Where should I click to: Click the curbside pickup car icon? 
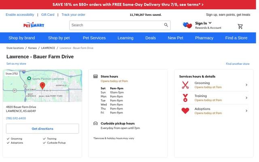tap(96, 124)
